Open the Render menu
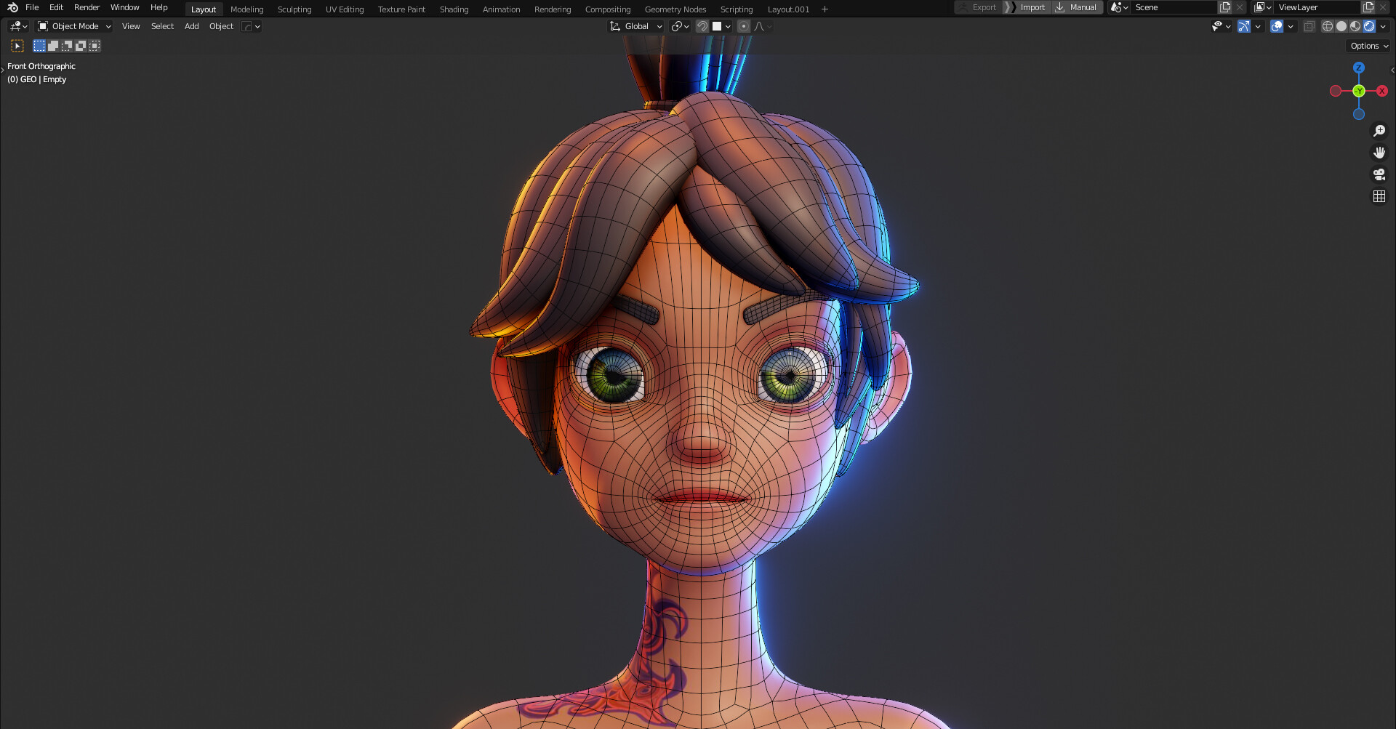The image size is (1396, 729). 87,7
